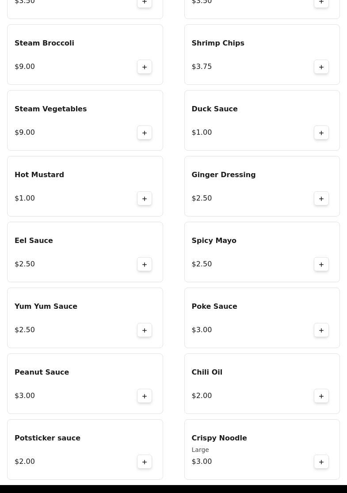The height and width of the screenshot is (493, 347).
Task: Click the plus icon for Duck Sauce
Action: 321,133
